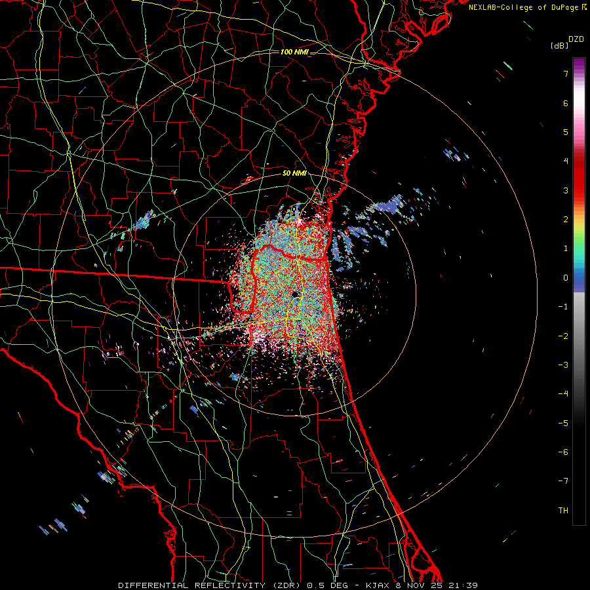Click the -3 value on the color scale
Screen dimensions: 590x590
(x=563, y=365)
